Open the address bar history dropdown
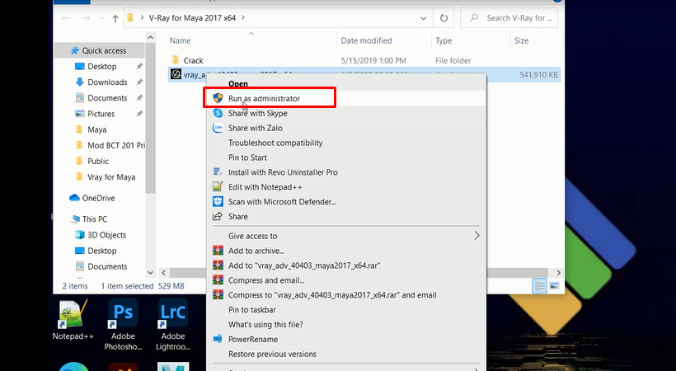 click(x=422, y=17)
